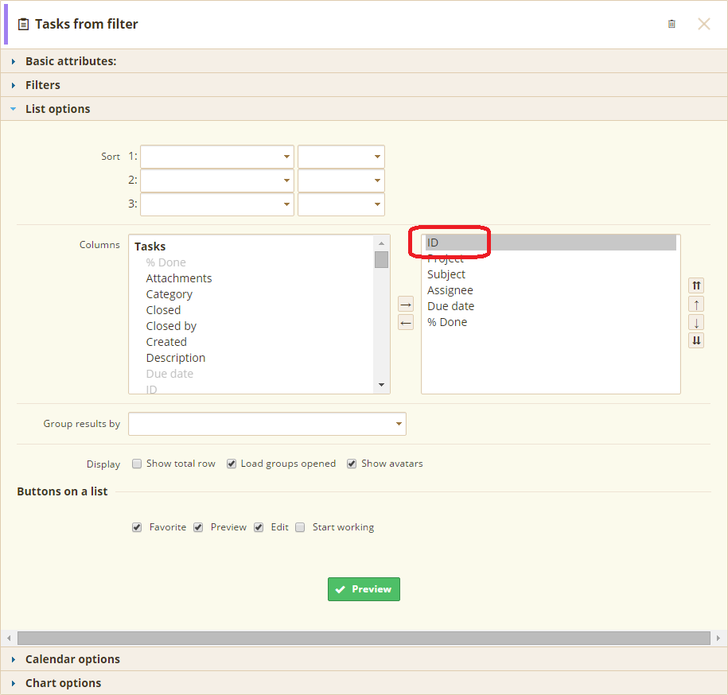Move selected column to top
The width and height of the screenshot is (728, 695).
tap(696, 285)
